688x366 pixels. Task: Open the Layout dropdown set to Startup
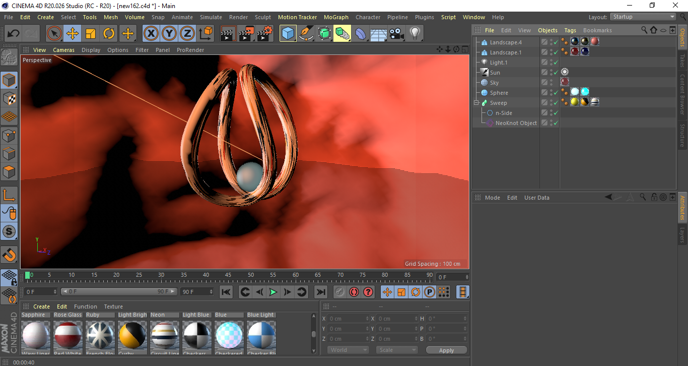[x=643, y=17]
